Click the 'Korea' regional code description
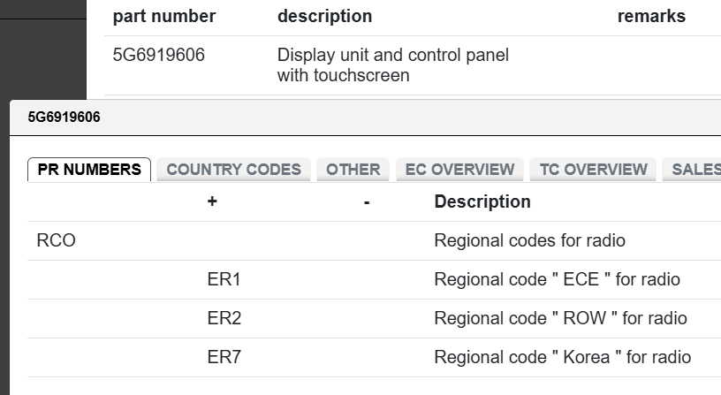The image size is (721, 395). pyautogui.click(x=562, y=357)
